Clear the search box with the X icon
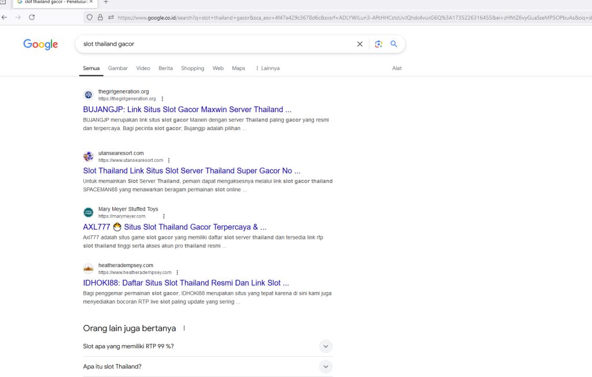This screenshot has height=377, width=592. [360, 44]
